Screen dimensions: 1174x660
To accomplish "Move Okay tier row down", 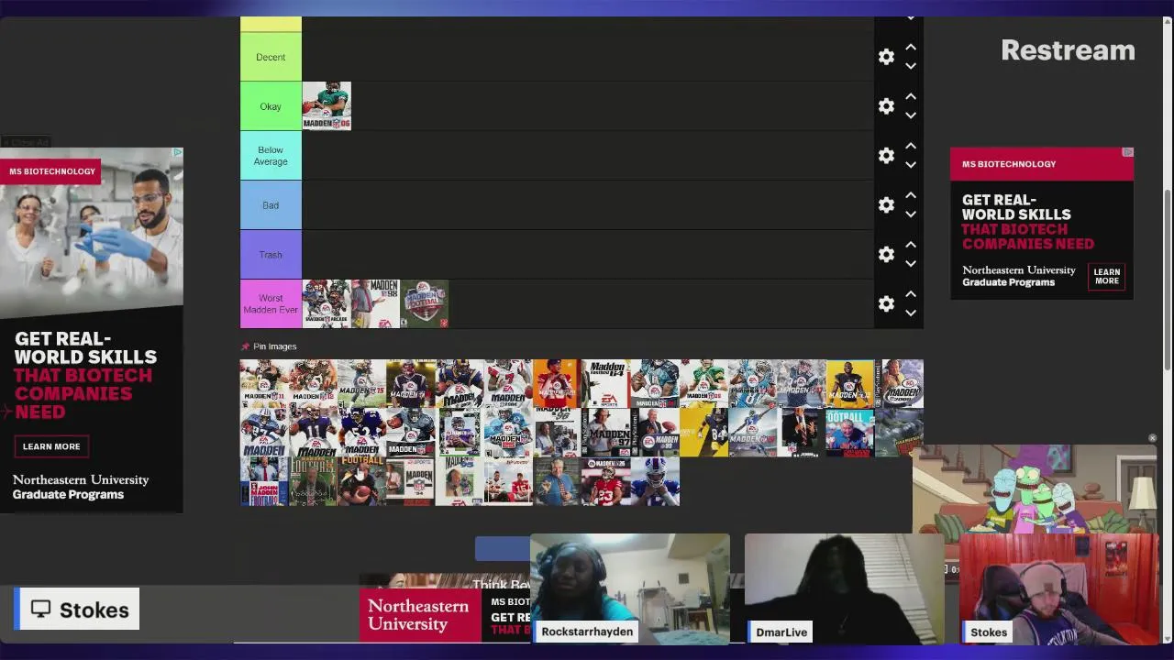I will click(911, 115).
